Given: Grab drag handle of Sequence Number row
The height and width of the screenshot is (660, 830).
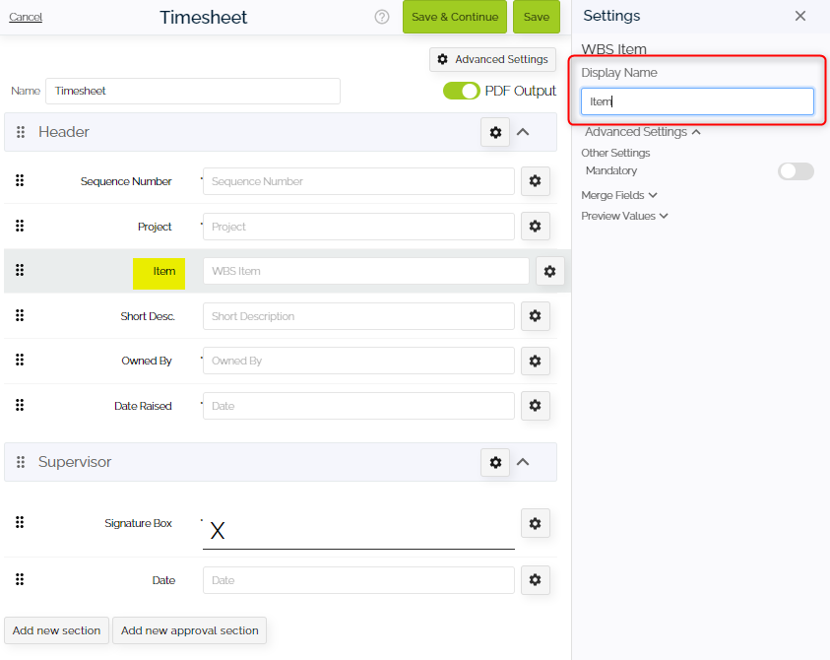Looking at the screenshot, I should 20,180.
